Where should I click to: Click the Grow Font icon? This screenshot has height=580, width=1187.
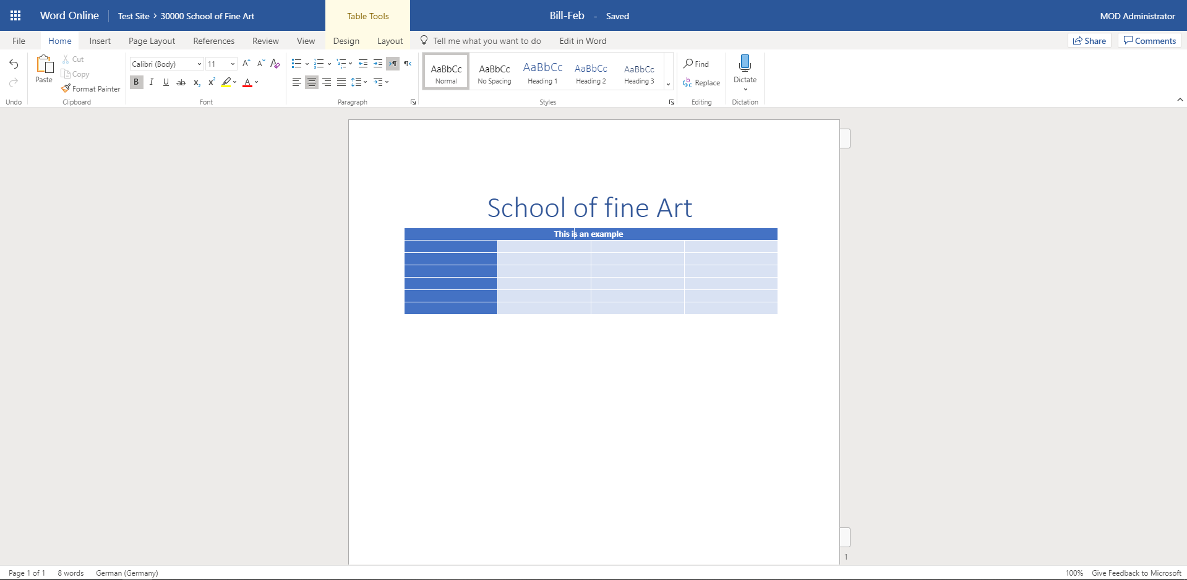tap(246, 64)
